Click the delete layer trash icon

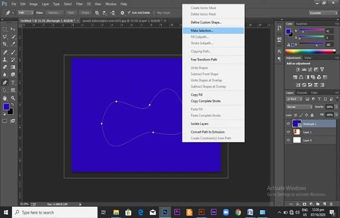point(331,204)
